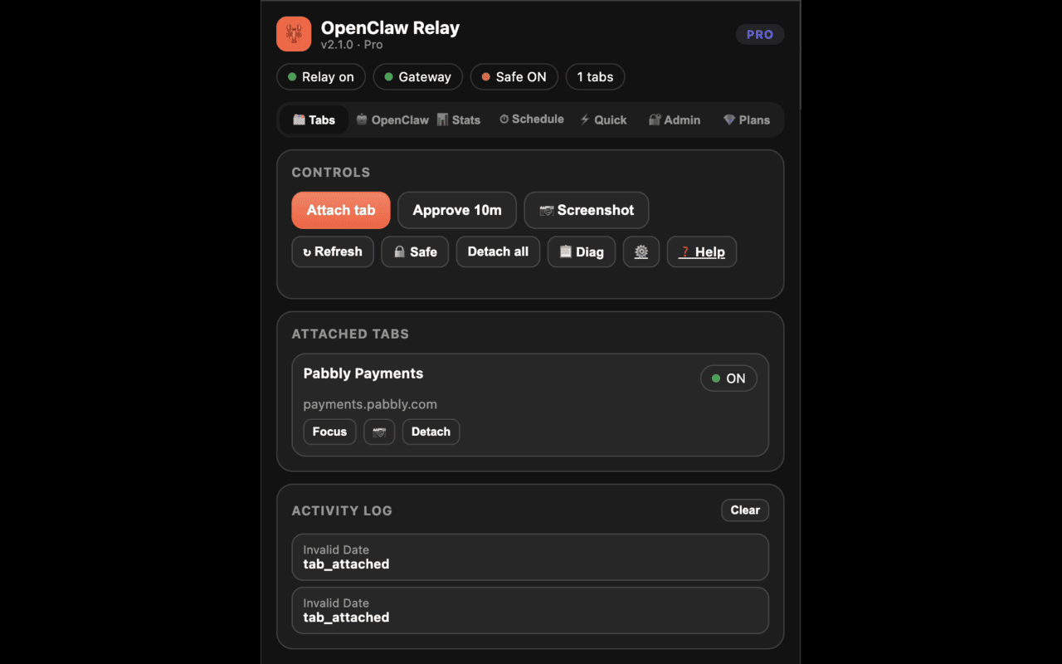The width and height of the screenshot is (1062, 664).
Task: Go to the Admin tab
Action: click(x=675, y=120)
